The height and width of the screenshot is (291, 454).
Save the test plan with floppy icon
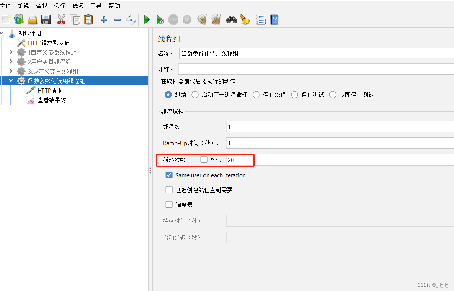point(46,20)
